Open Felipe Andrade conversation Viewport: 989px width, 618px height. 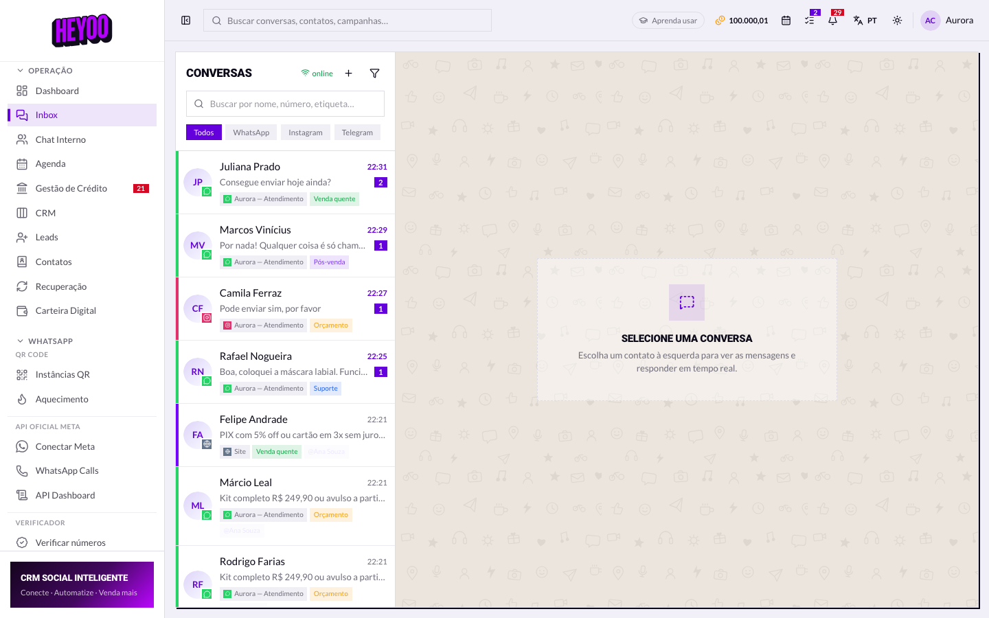pyautogui.click(x=286, y=435)
